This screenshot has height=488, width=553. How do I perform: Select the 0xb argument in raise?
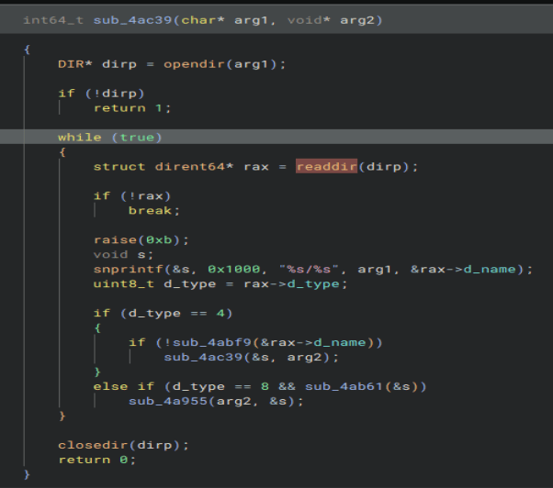coord(157,239)
